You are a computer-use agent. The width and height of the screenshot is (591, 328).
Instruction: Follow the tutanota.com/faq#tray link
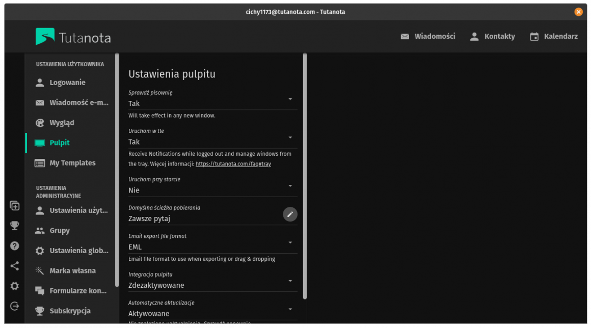233,163
